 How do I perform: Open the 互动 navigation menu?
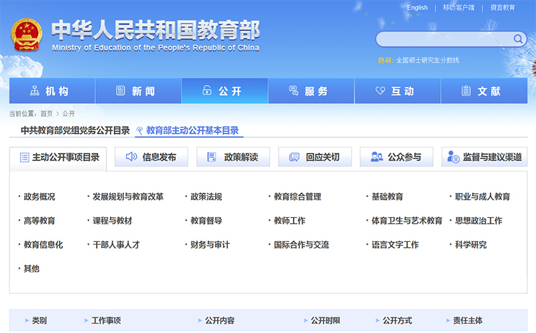coord(397,90)
